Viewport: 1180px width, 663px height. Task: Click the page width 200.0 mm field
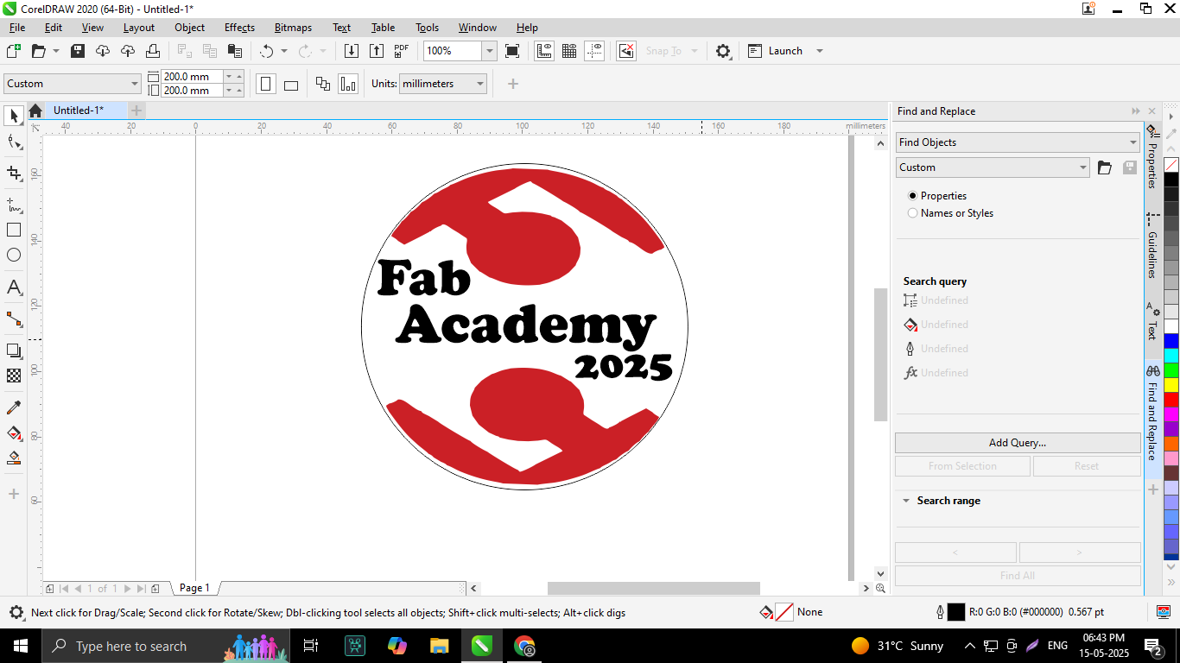(x=192, y=77)
